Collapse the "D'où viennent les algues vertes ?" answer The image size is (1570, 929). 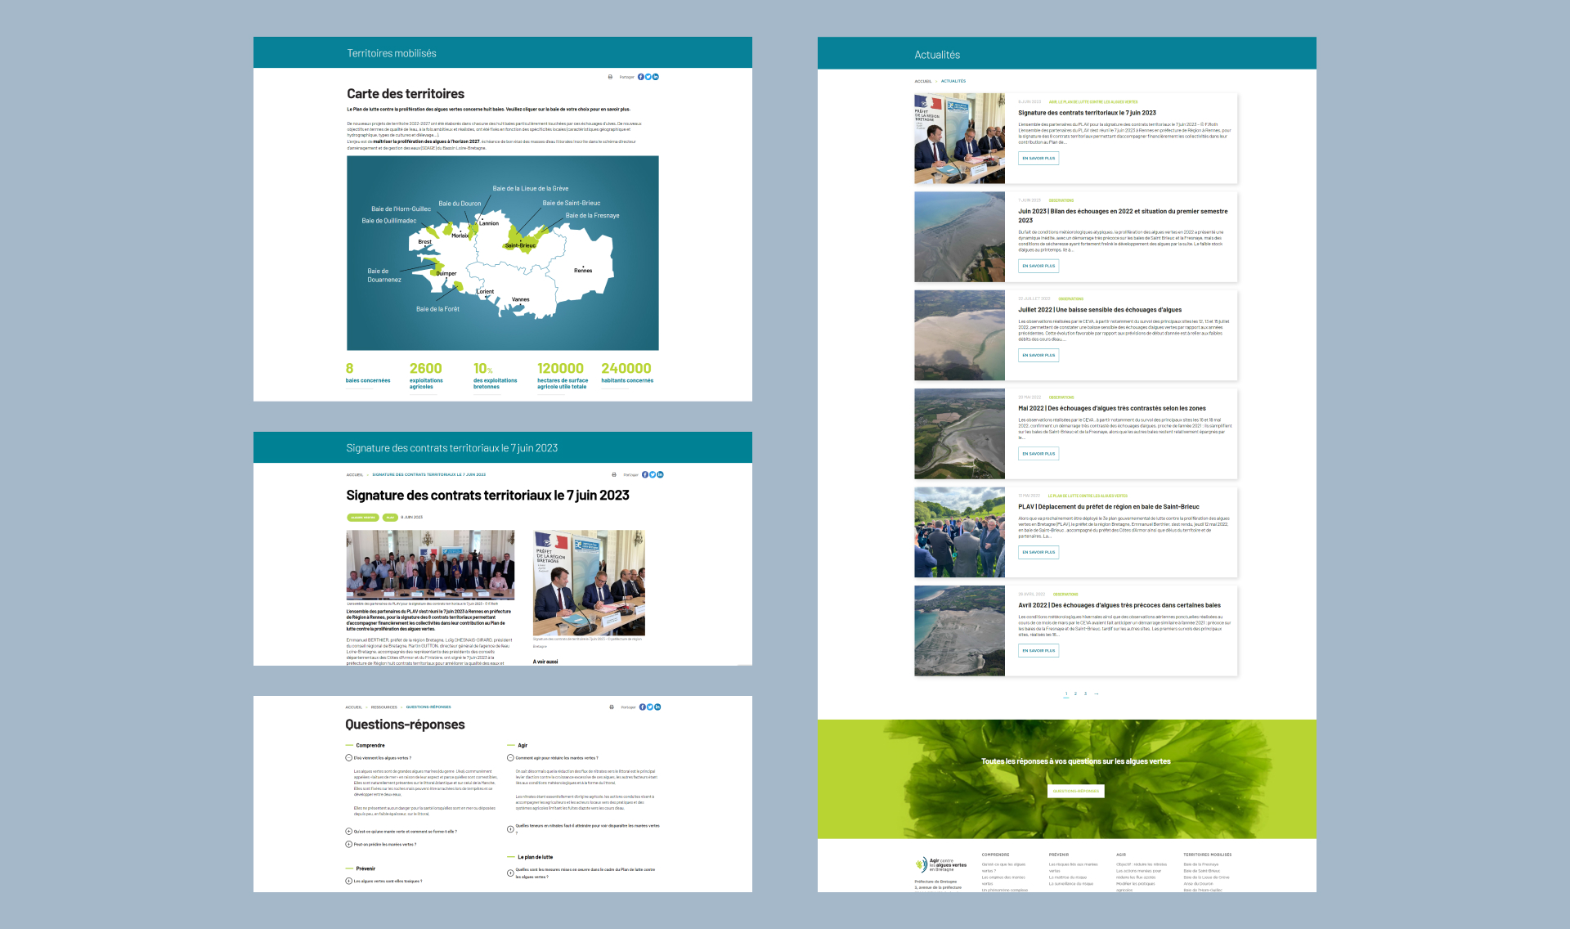click(349, 758)
